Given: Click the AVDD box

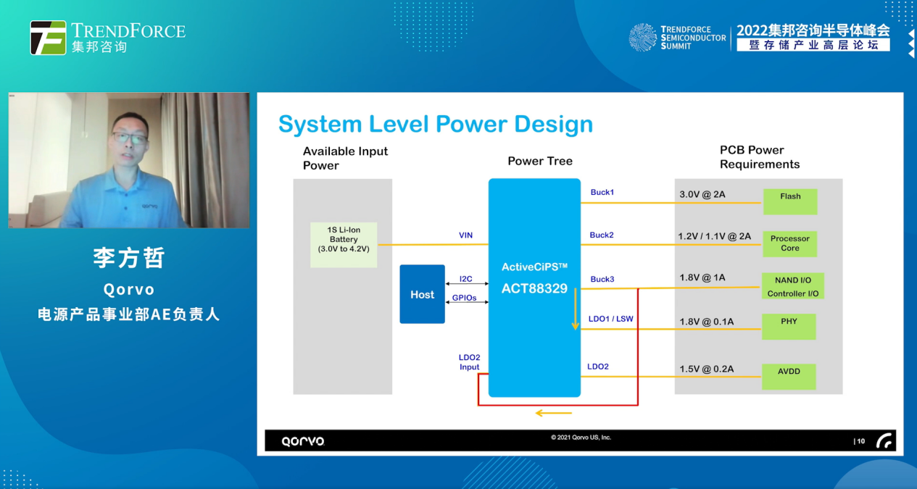Looking at the screenshot, I should coord(789,377).
